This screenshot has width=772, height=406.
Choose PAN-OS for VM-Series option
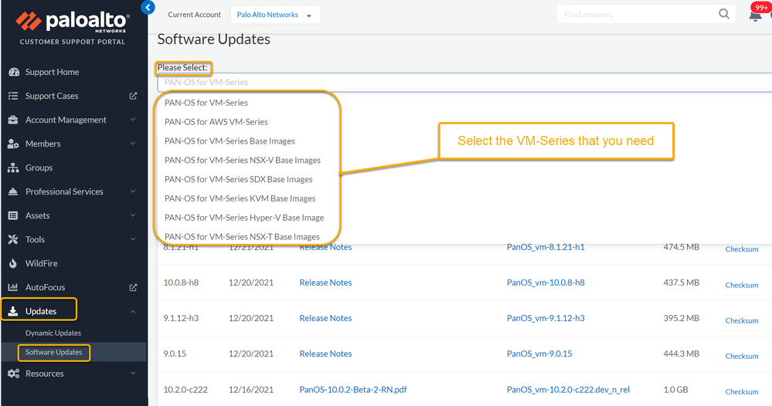tap(206, 103)
